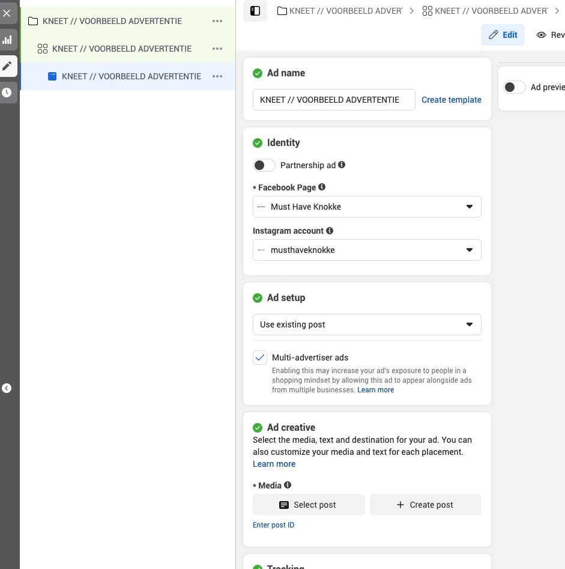The width and height of the screenshot is (565, 569).
Task: Click the green check beside Ad setup
Action: pyautogui.click(x=258, y=298)
